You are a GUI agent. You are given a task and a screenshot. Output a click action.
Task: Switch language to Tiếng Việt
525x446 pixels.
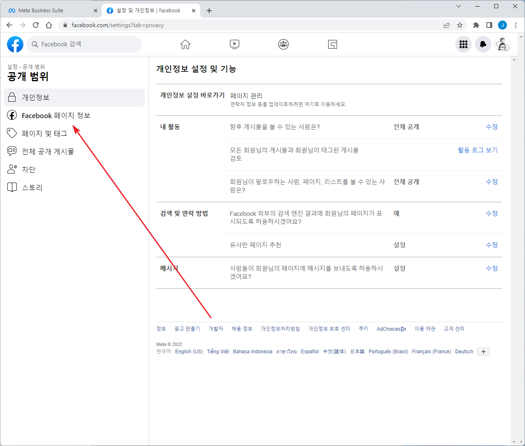point(218,352)
